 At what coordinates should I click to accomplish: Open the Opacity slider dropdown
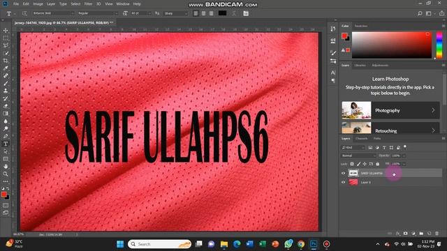tap(404, 155)
